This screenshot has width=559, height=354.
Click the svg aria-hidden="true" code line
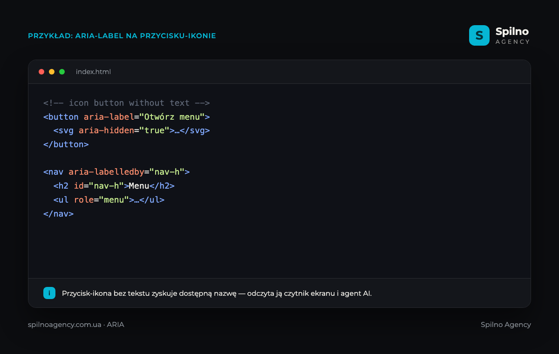pos(132,130)
